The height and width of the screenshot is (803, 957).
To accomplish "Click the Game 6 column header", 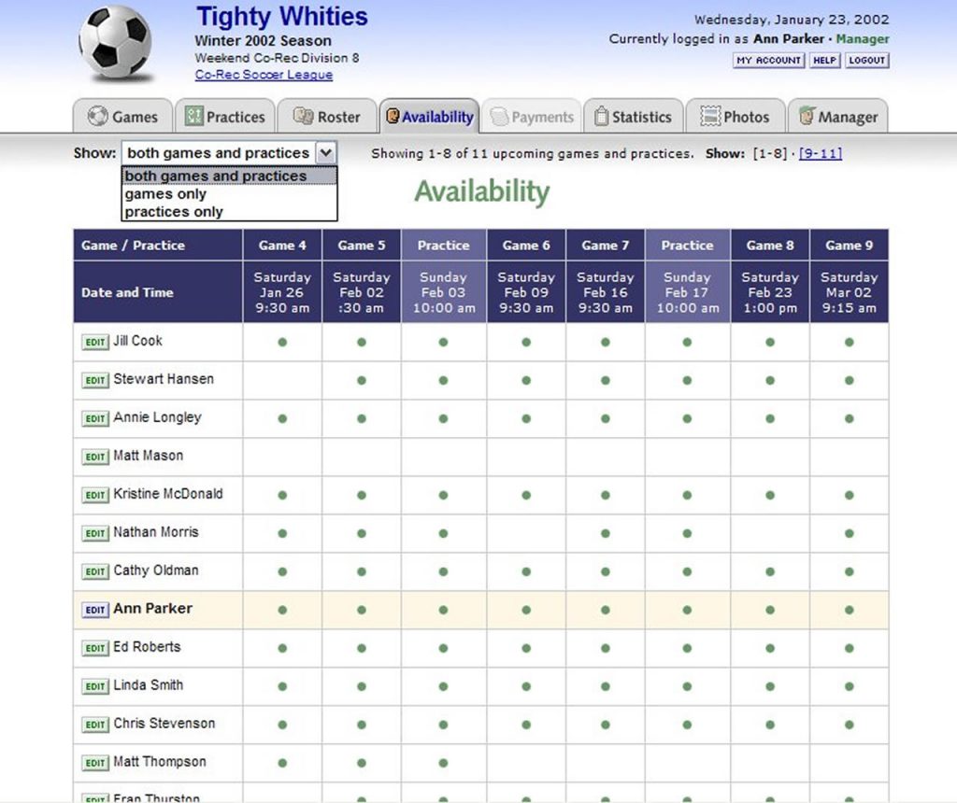I will coord(526,246).
